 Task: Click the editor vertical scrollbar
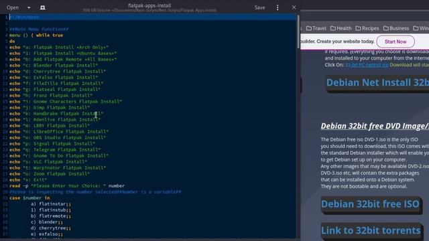(298, 31)
